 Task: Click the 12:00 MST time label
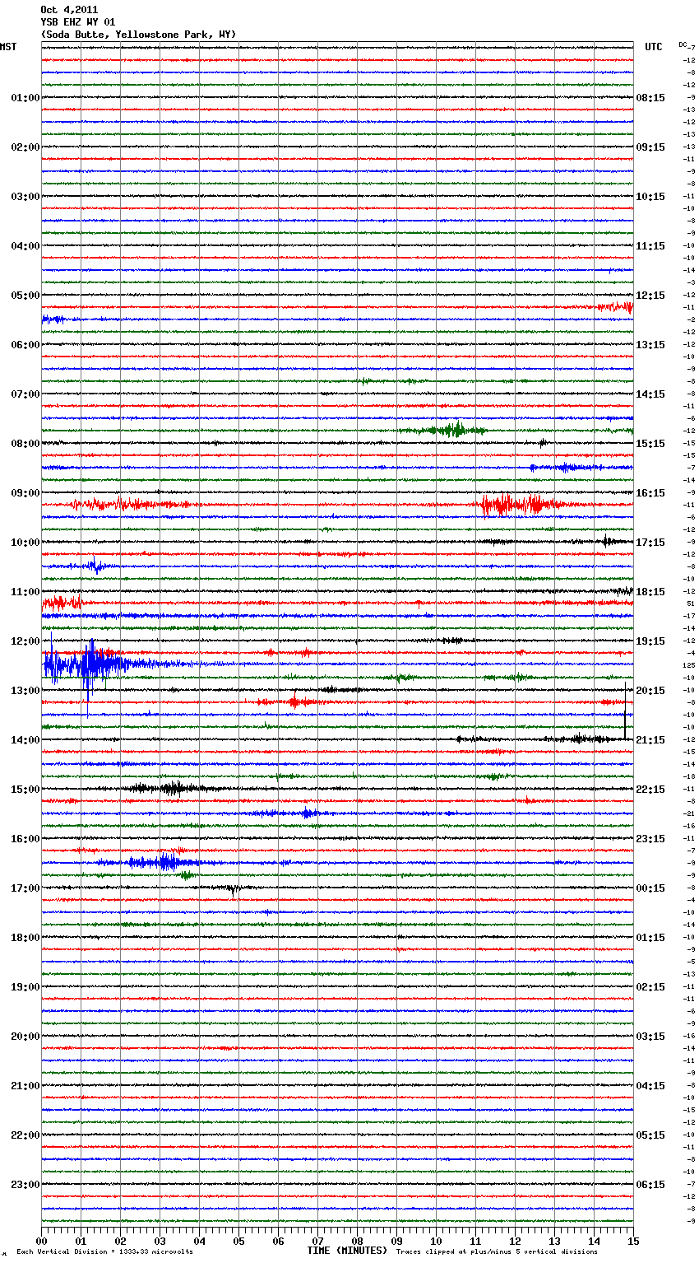pyautogui.click(x=25, y=641)
